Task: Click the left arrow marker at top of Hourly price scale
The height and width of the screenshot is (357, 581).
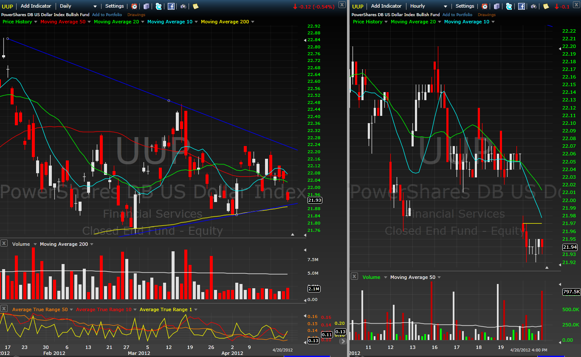Action: pyautogui.click(x=559, y=48)
